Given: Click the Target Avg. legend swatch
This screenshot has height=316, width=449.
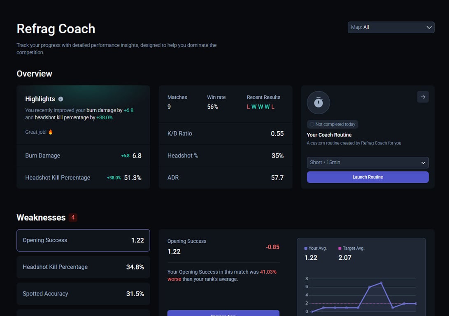Looking at the screenshot, I should (x=340, y=248).
